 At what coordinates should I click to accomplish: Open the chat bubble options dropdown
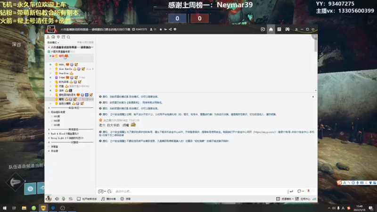301,191
